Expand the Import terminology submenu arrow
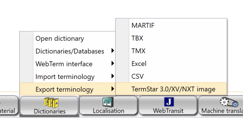 tap(113, 76)
